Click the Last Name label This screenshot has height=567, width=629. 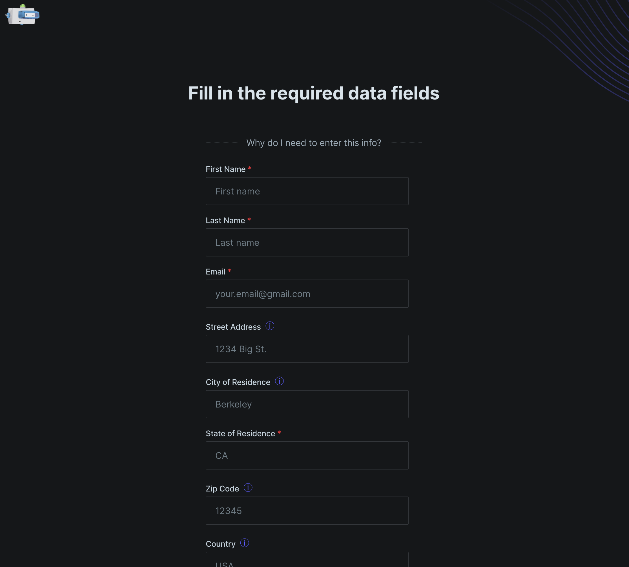[225, 221]
